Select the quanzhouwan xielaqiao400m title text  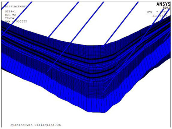coord(36,125)
